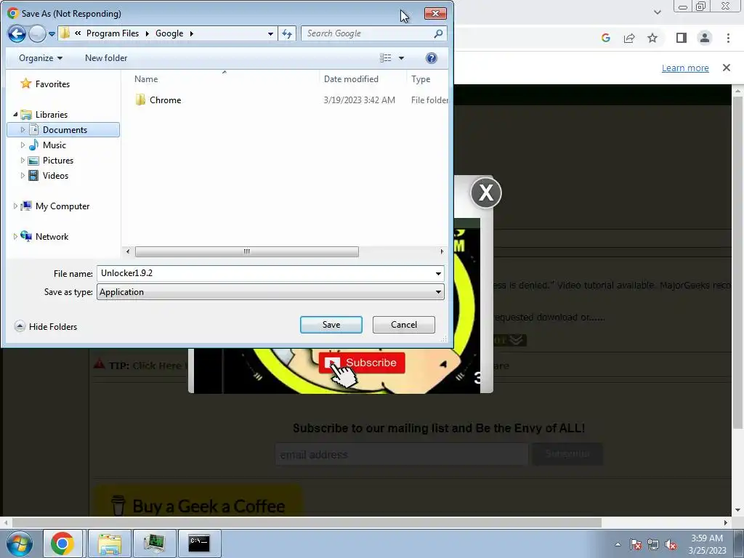Expand the My Computer node
The height and width of the screenshot is (558, 744).
point(15,206)
